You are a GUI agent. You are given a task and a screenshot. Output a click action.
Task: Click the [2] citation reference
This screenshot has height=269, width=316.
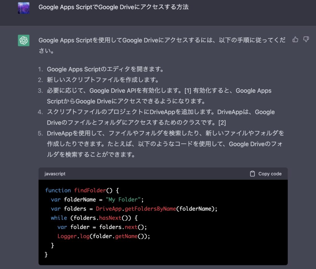coord(222,122)
